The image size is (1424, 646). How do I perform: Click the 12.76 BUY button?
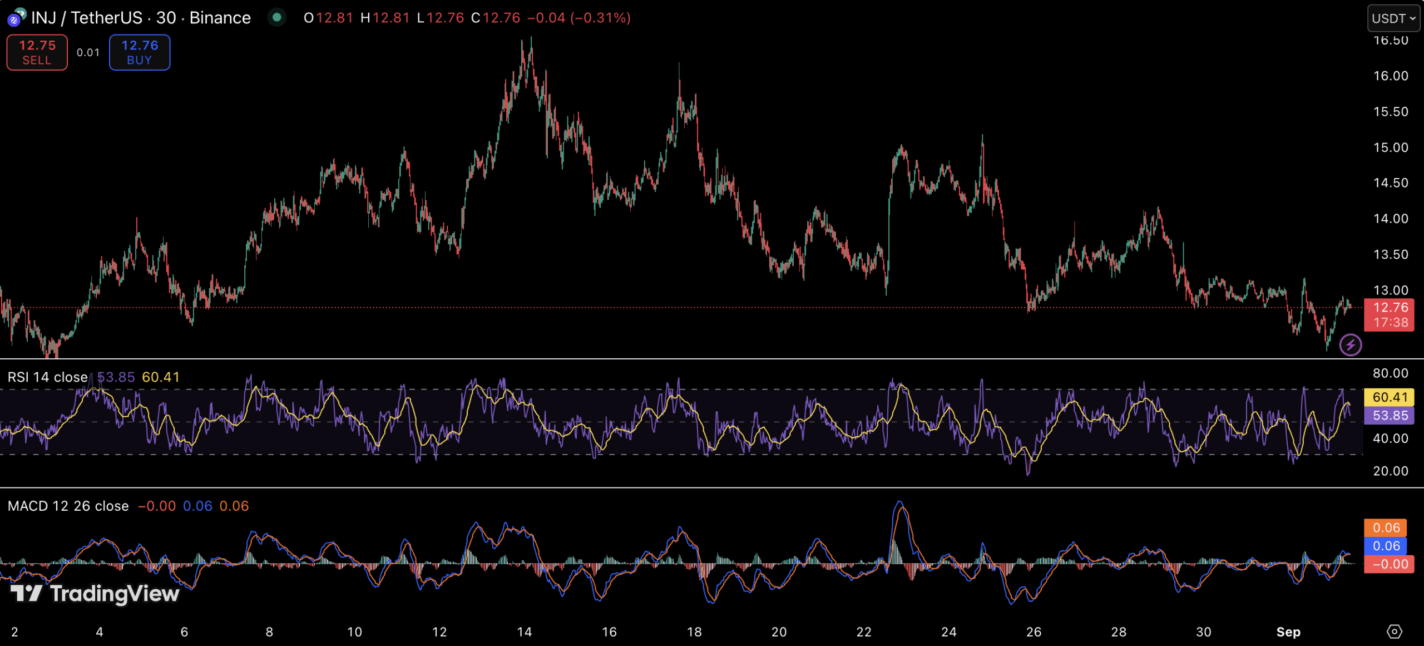[x=140, y=52]
